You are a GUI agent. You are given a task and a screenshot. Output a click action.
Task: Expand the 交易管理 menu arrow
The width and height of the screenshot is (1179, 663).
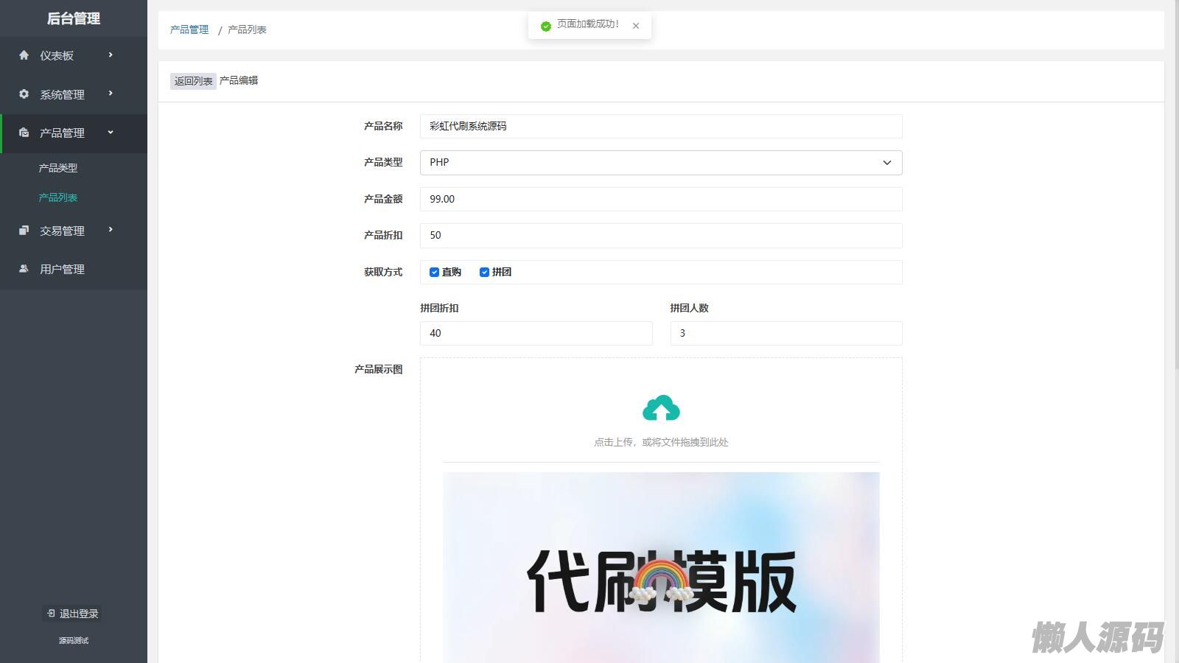click(x=111, y=230)
